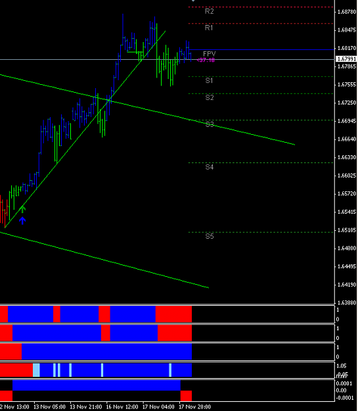Click the 1.68780 price axis label
Viewport: 358px width, 411px height.
click(x=347, y=12)
